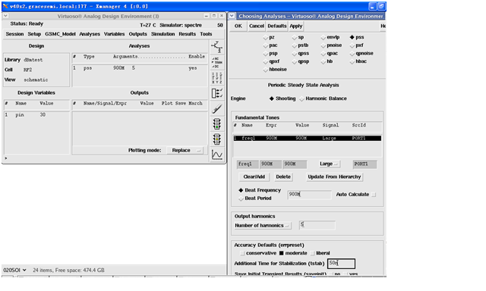Open the Variables menu
Screen dimensions: 486x291
pyautogui.click(x=114, y=34)
